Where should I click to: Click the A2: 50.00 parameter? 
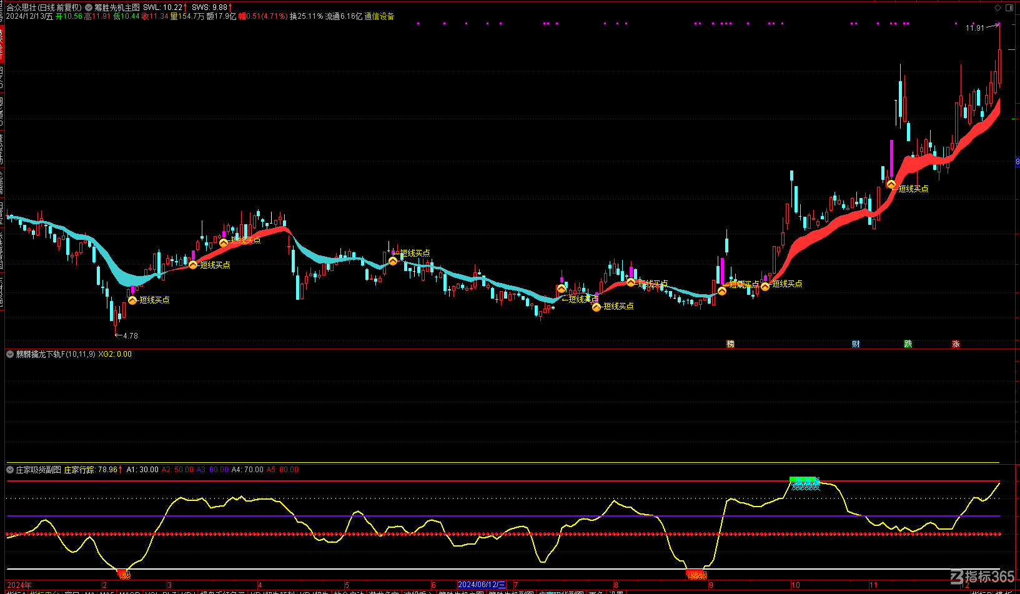pos(177,470)
